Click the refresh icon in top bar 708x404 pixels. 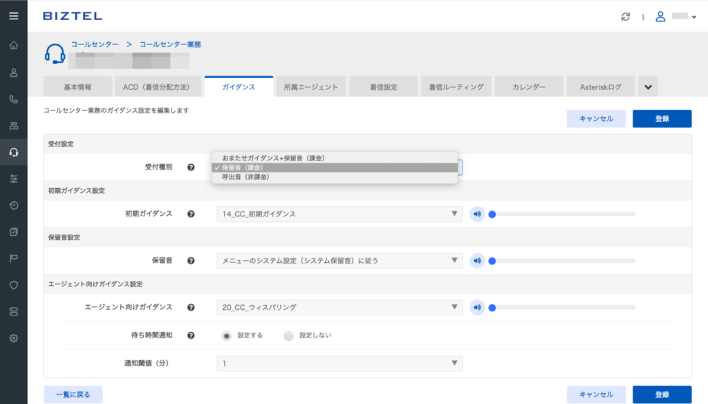coord(627,17)
